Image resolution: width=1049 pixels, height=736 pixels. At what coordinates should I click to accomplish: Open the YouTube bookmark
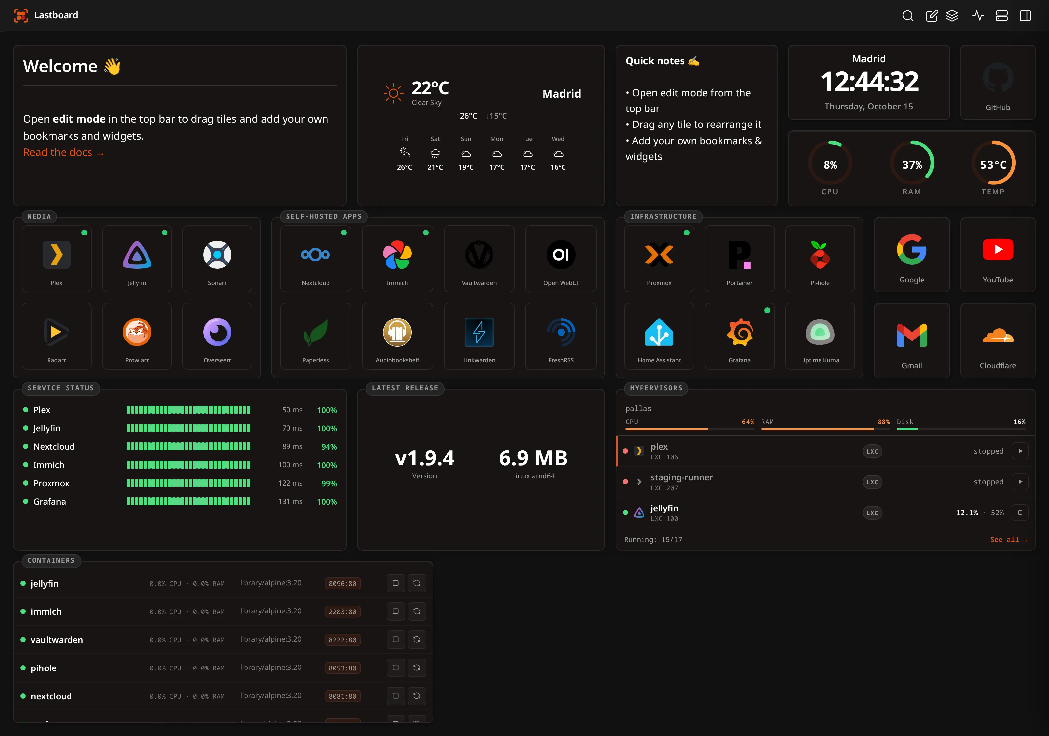pos(998,255)
